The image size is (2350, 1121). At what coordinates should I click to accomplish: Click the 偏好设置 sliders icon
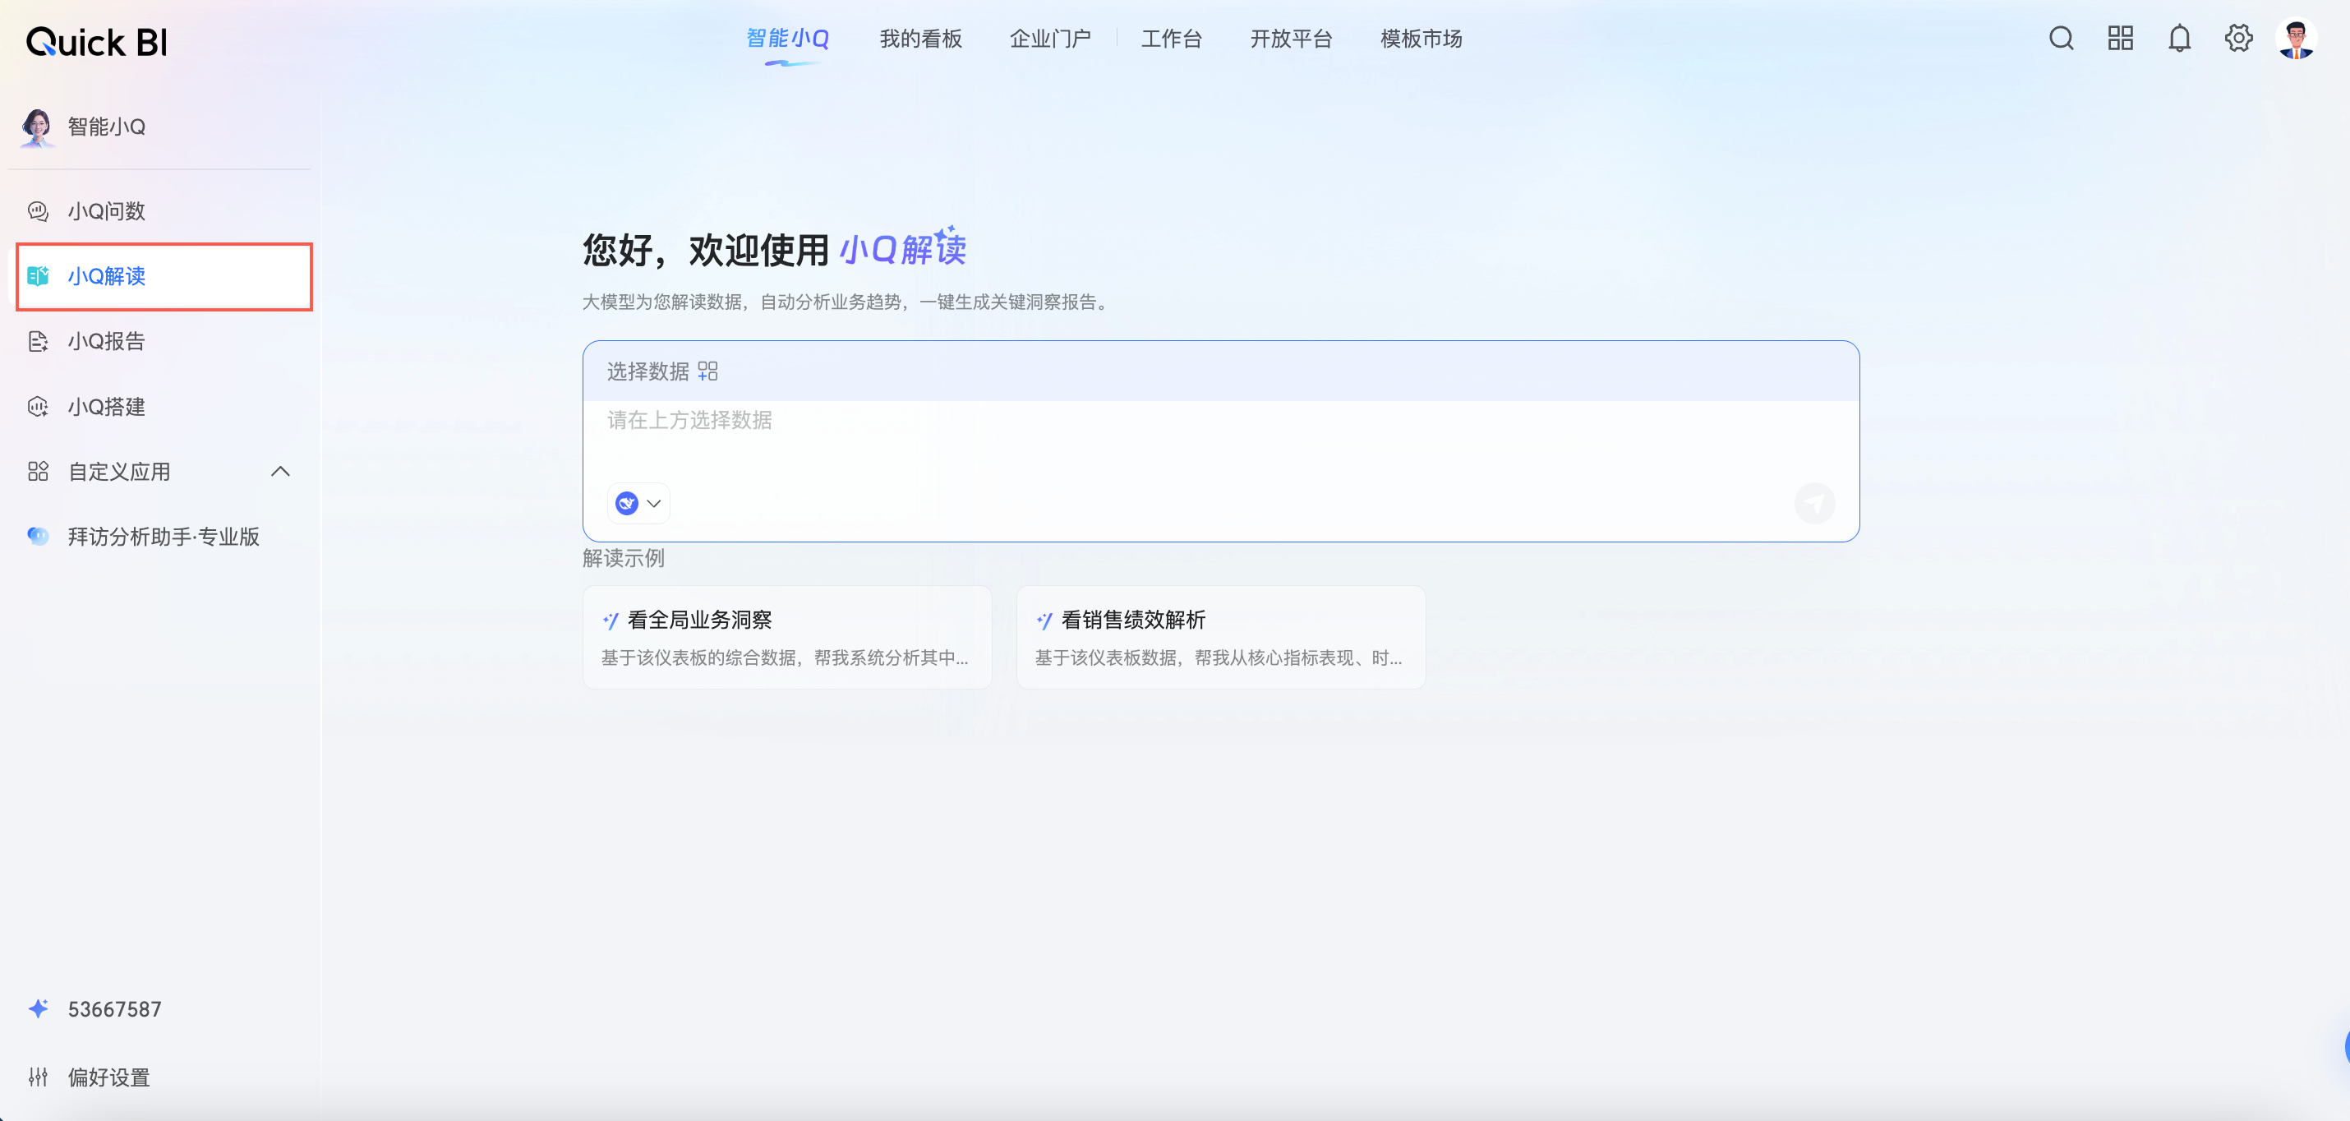coord(38,1077)
